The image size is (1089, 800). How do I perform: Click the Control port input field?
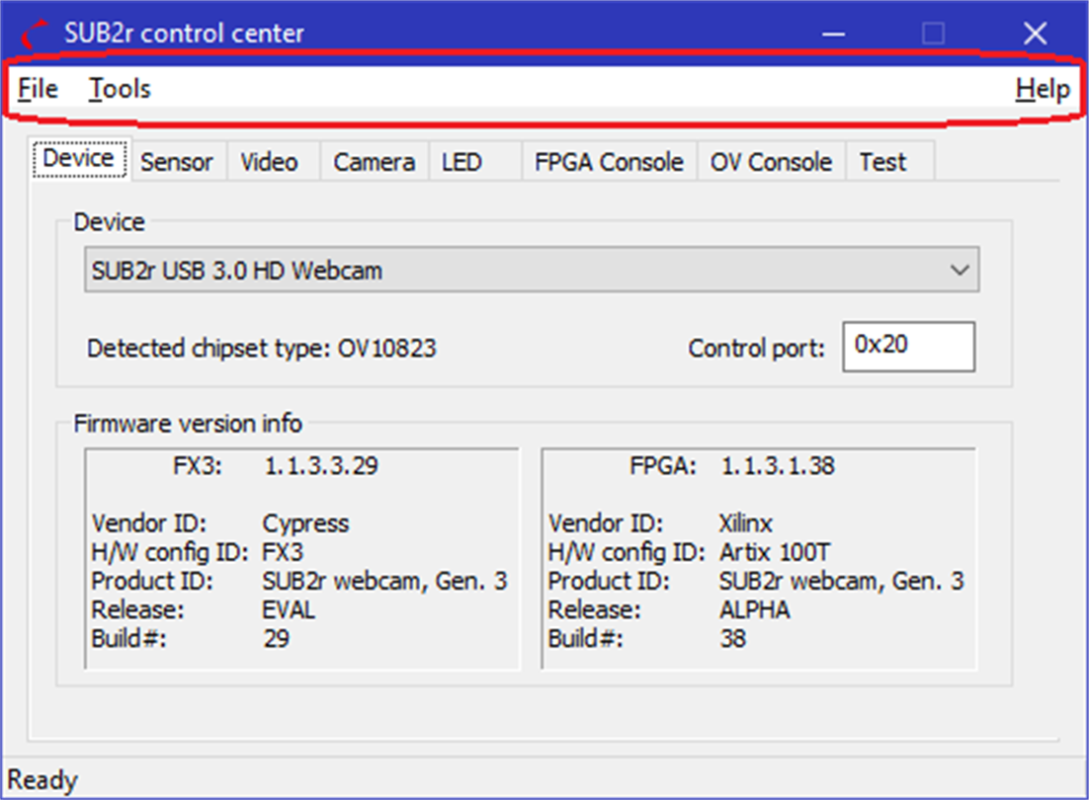[908, 347]
